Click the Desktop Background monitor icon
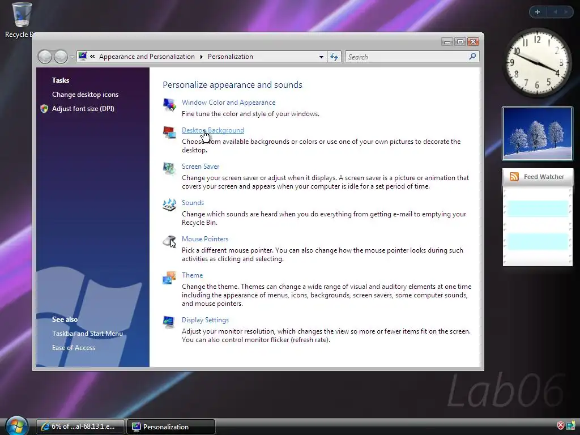 (x=169, y=132)
